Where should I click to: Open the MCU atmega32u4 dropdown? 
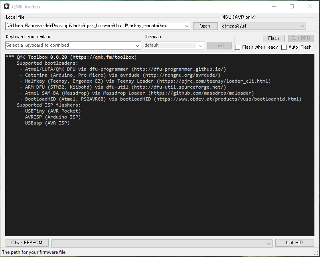pos(302,26)
